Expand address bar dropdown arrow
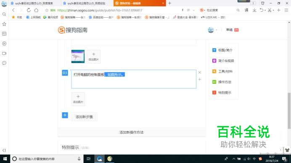Image resolution: width=291 pixels, height=163 pixels. (x=194, y=10)
